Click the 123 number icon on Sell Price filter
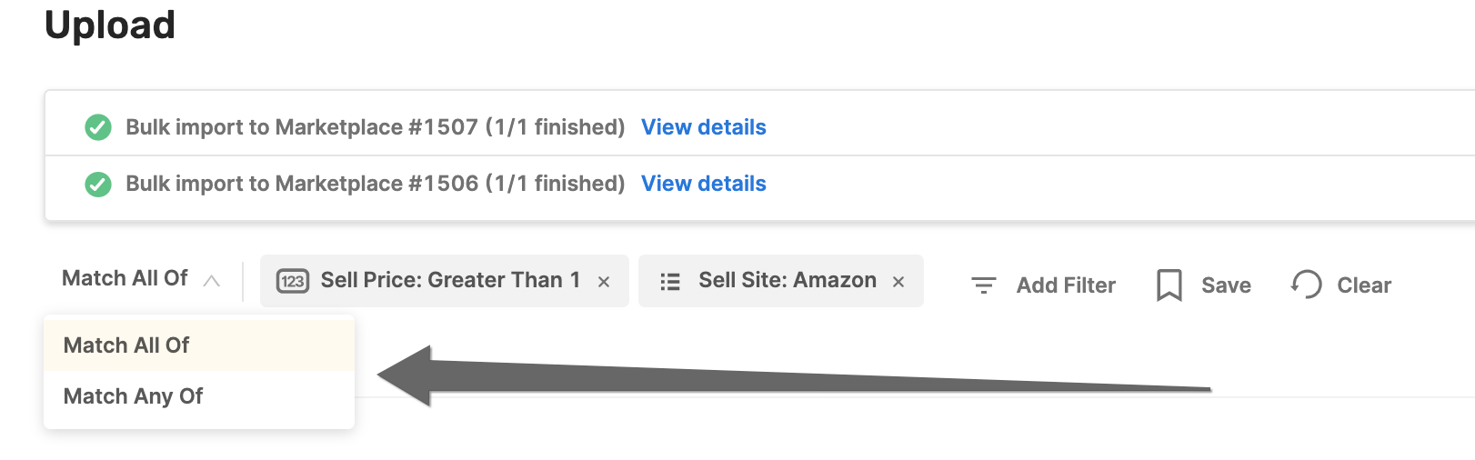Viewport: 1475px width, 460px height. 292,281
